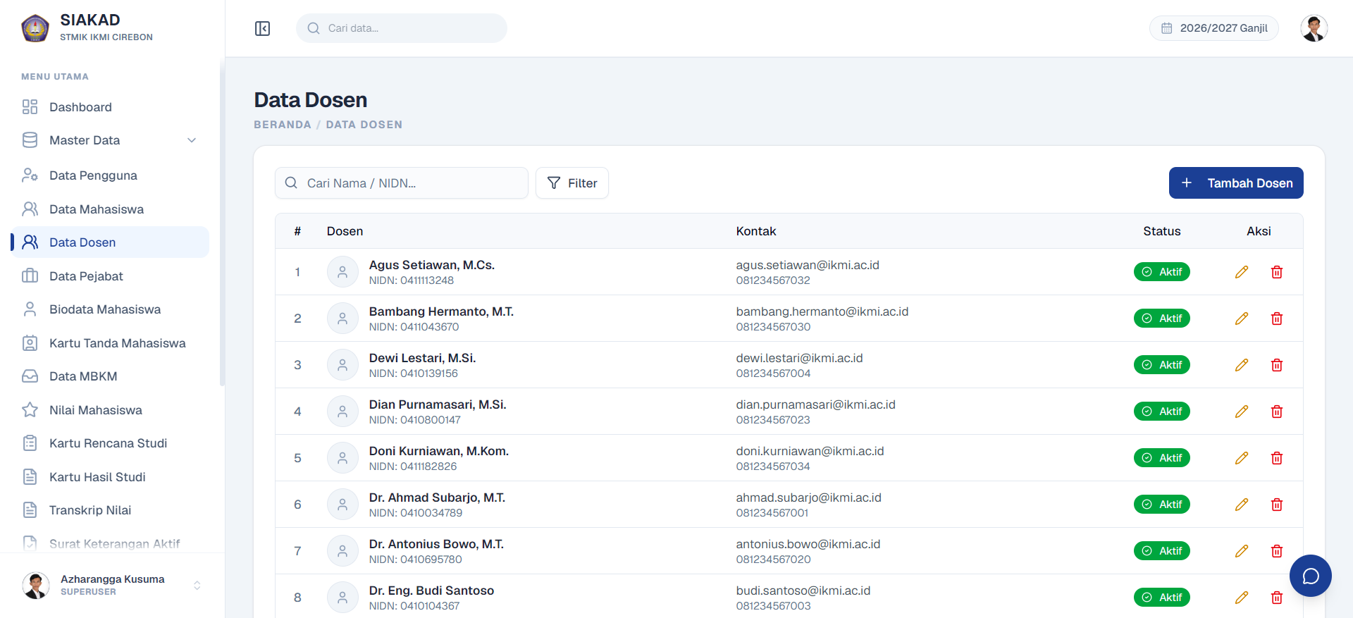1353x618 pixels.
Task: Focus the Cari Nama / NIDN search box
Action: point(402,183)
